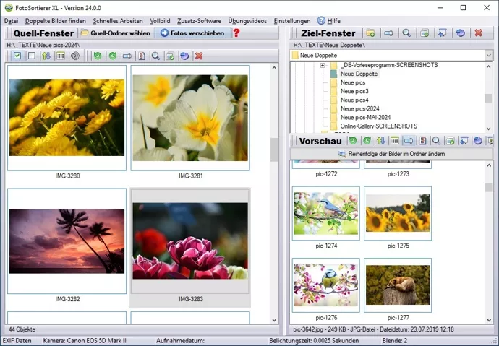Click the magnifier icon in Ziel-Fenster toolbar

tap(406, 33)
